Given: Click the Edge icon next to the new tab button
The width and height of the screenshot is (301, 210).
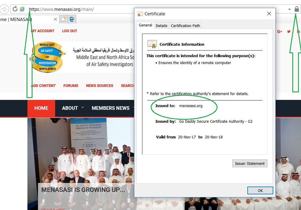Looking at the screenshot, I should [72, 19].
